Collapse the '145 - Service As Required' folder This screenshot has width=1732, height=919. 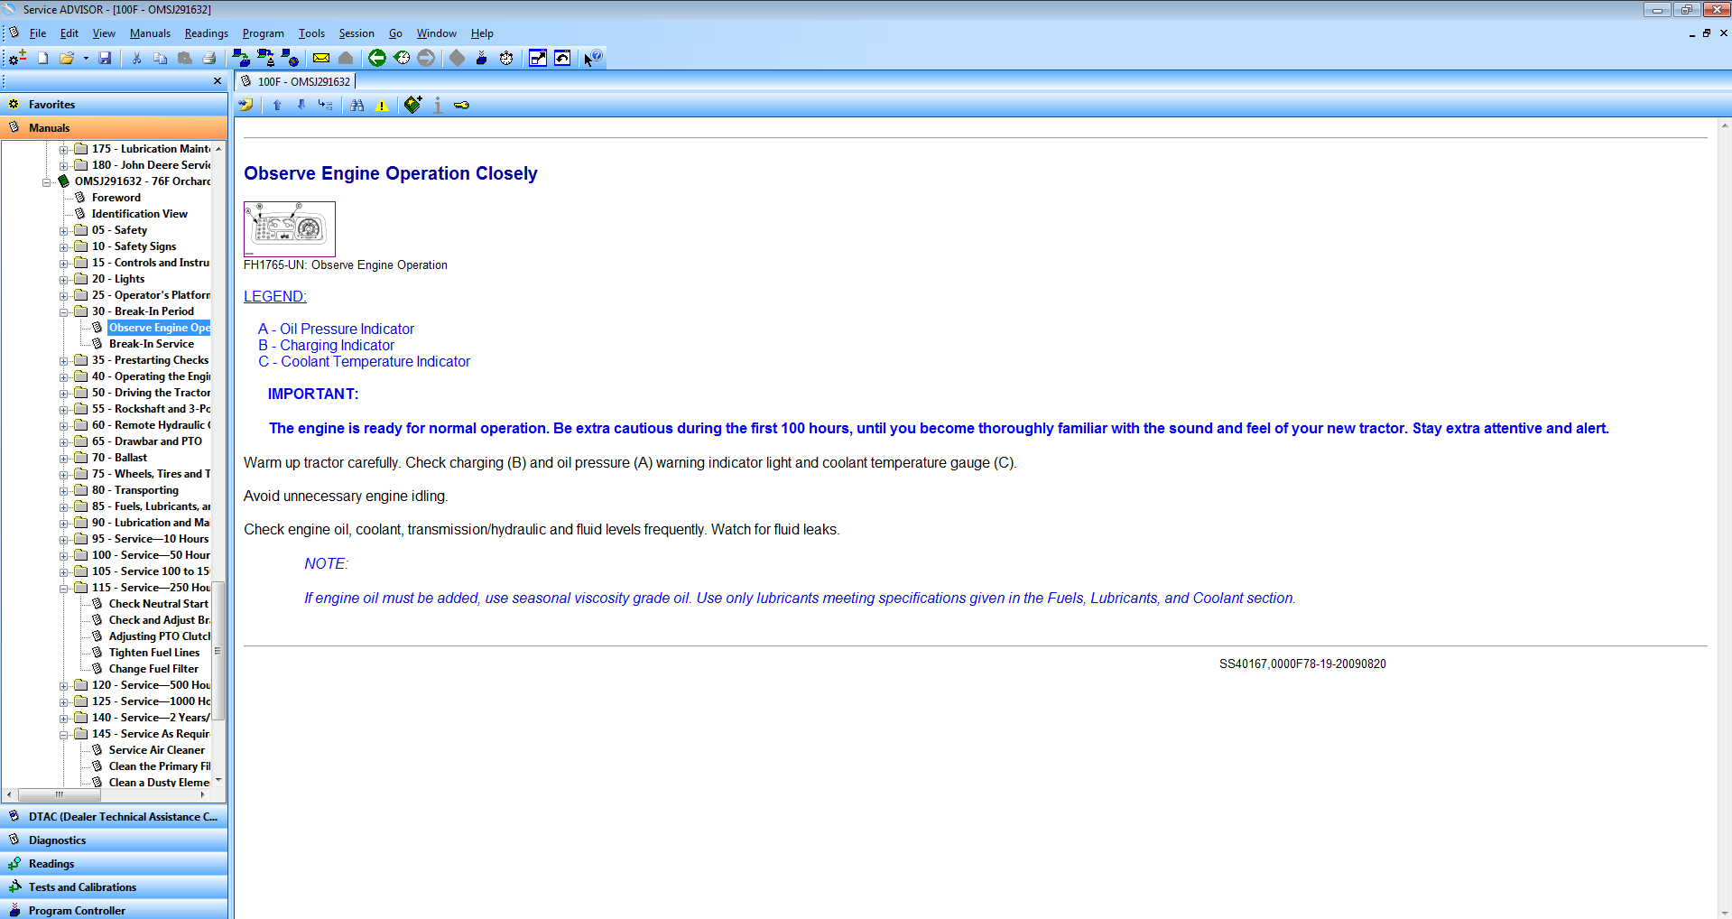point(64,735)
